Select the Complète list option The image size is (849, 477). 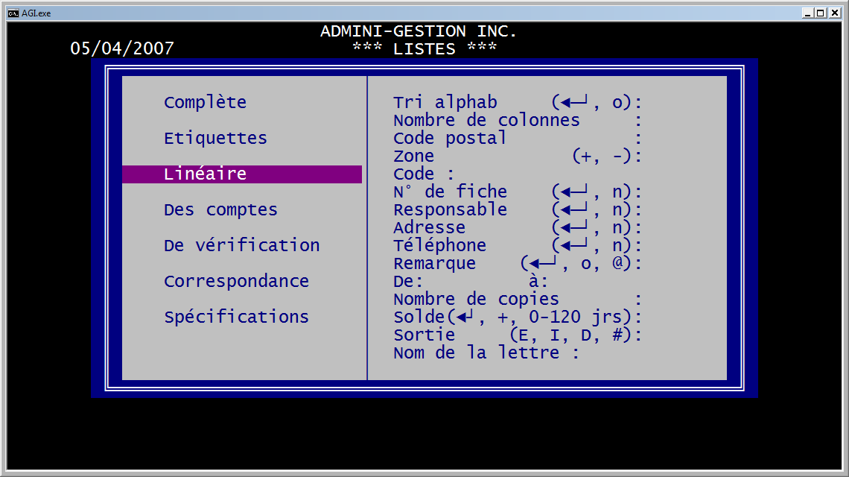tap(205, 102)
